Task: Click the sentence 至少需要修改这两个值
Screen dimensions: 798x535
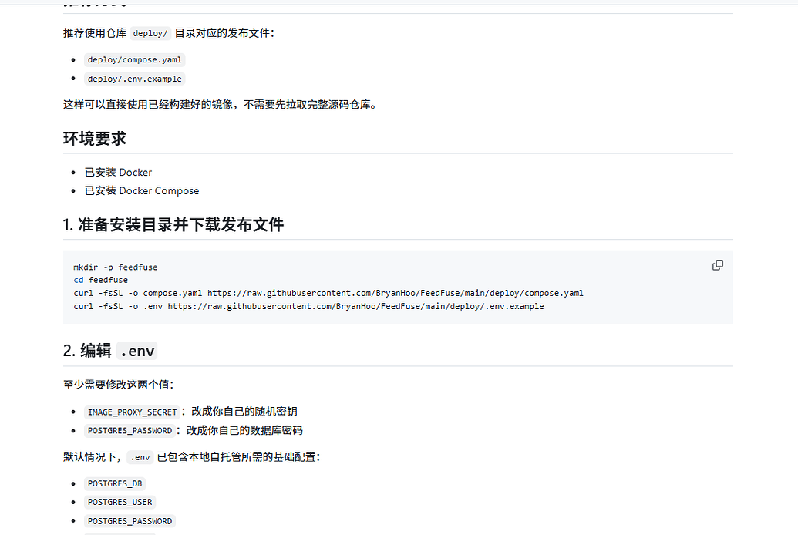Action: pyautogui.click(x=119, y=385)
